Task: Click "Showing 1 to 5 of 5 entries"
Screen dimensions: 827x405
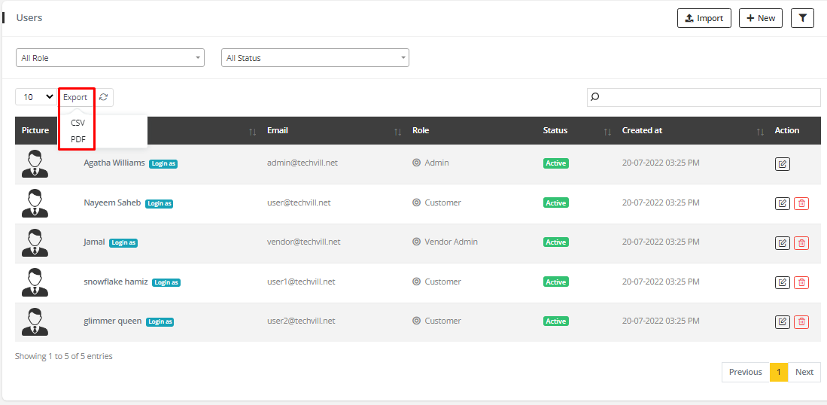Action: [x=64, y=357]
